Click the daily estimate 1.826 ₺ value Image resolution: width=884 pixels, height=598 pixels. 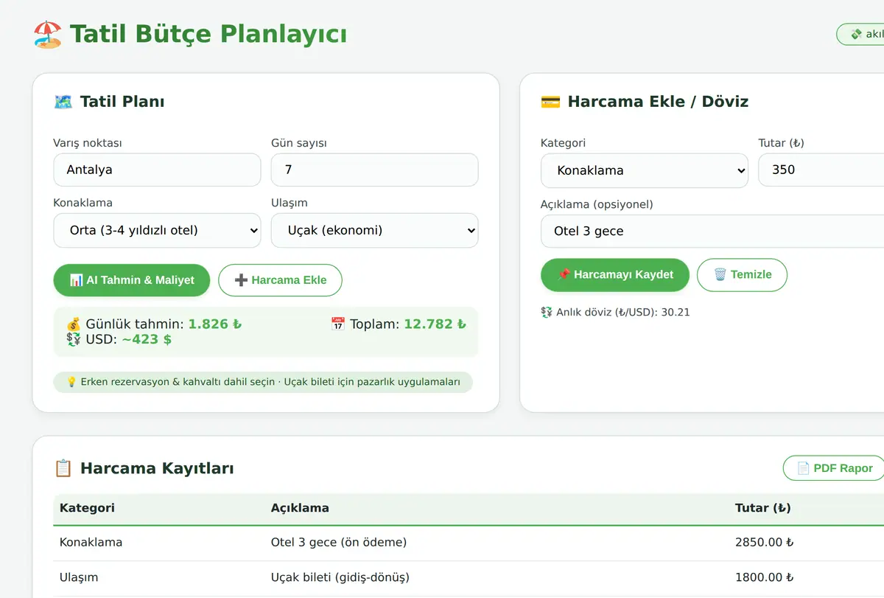point(215,324)
